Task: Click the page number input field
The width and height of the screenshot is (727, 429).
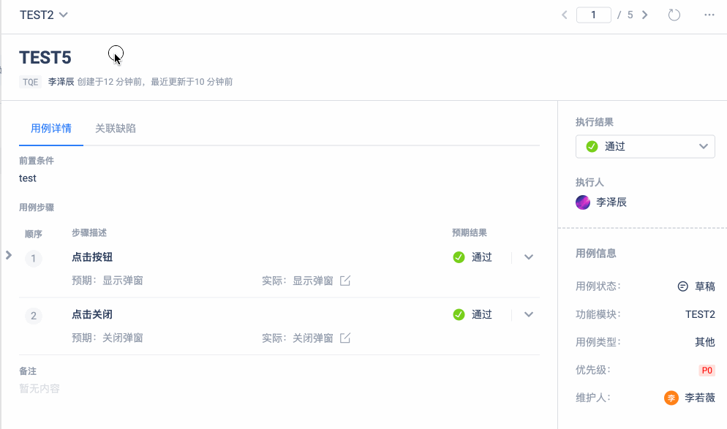Action: coord(593,15)
